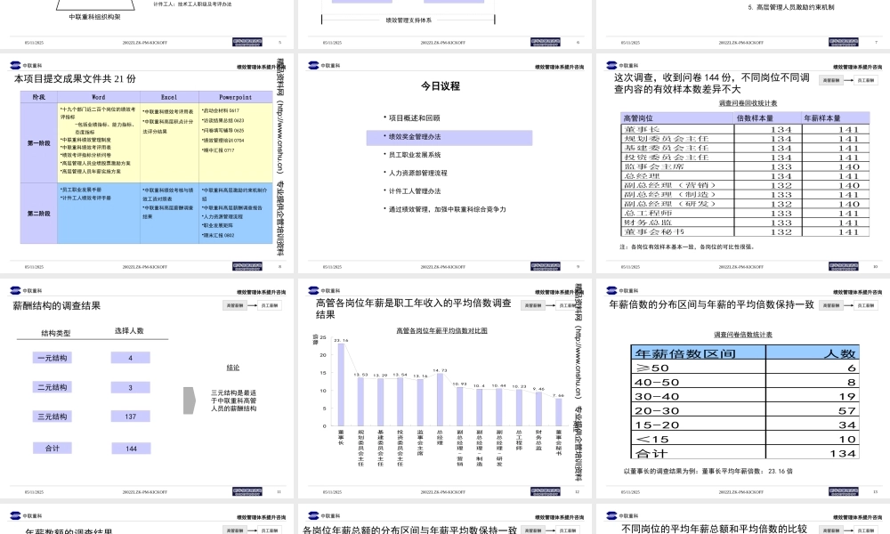Click the 20-30 row in the multiples table
This screenshot has width=890, height=534.
pyautogui.click(x=745, y=410)
